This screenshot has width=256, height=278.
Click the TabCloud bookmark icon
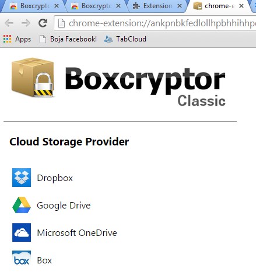tap(108, 39)
